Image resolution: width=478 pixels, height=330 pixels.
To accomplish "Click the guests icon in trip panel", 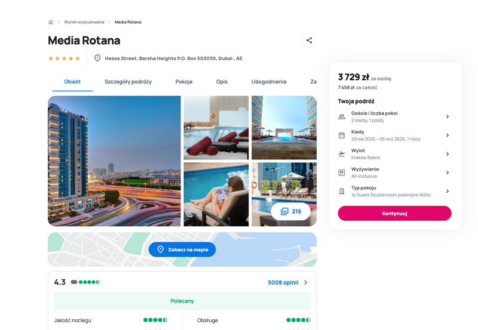I will click(342, 116).
